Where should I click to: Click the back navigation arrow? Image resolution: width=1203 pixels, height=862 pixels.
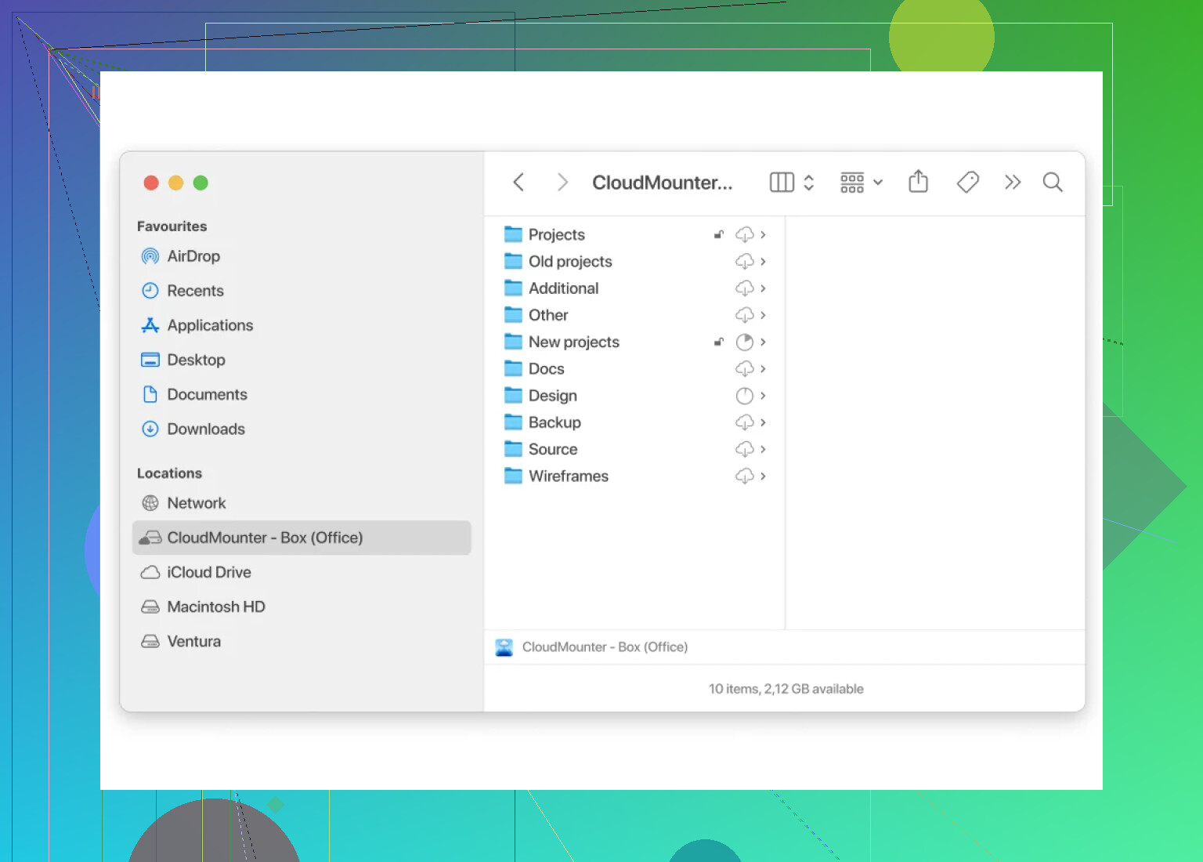click(x=518, y=182)
